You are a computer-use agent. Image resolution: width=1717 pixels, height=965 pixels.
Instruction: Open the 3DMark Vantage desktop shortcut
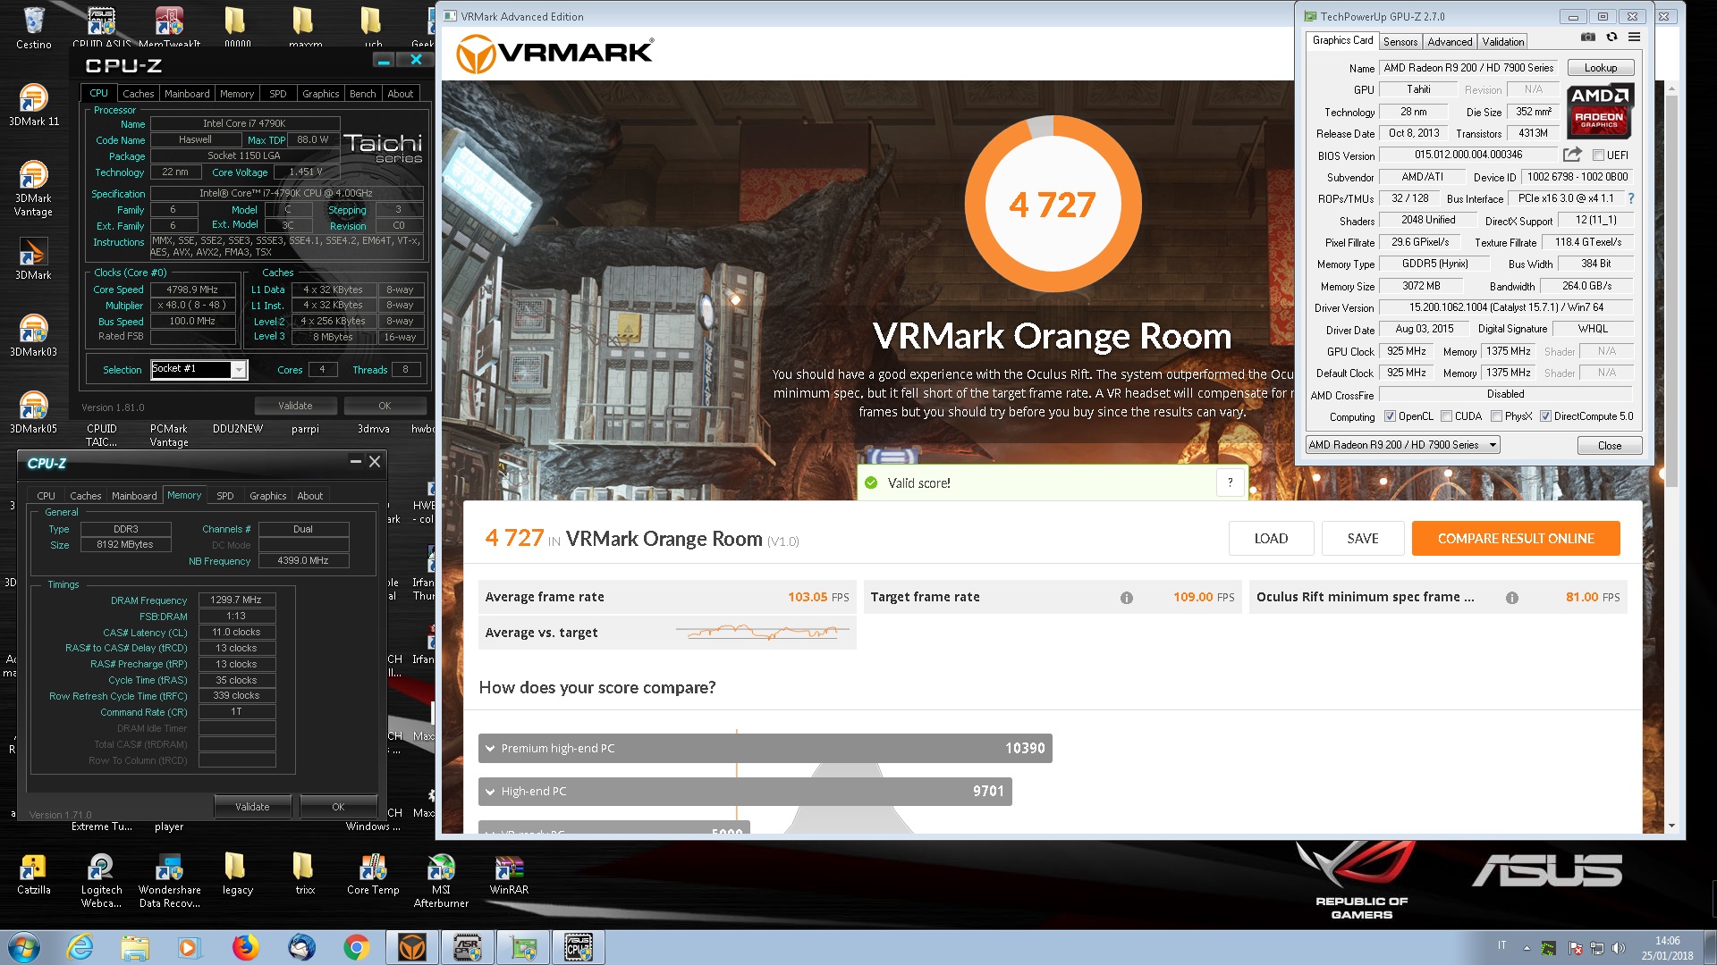pyautogui.click(x=34, y=189)
